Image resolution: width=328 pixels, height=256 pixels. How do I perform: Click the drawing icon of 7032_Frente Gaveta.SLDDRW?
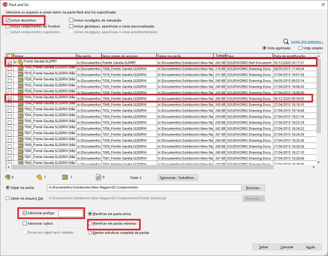(20, 86)
